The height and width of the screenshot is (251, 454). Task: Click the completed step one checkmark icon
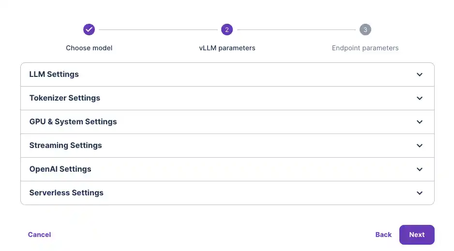point(89,30)
